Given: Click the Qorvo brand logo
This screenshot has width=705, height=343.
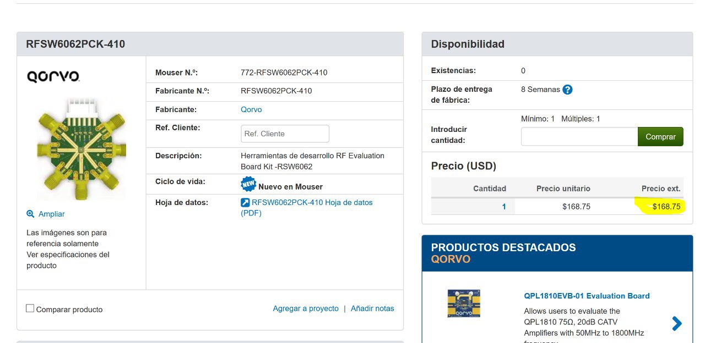Looking at the screenshot, I should click(x=53, y=76).
